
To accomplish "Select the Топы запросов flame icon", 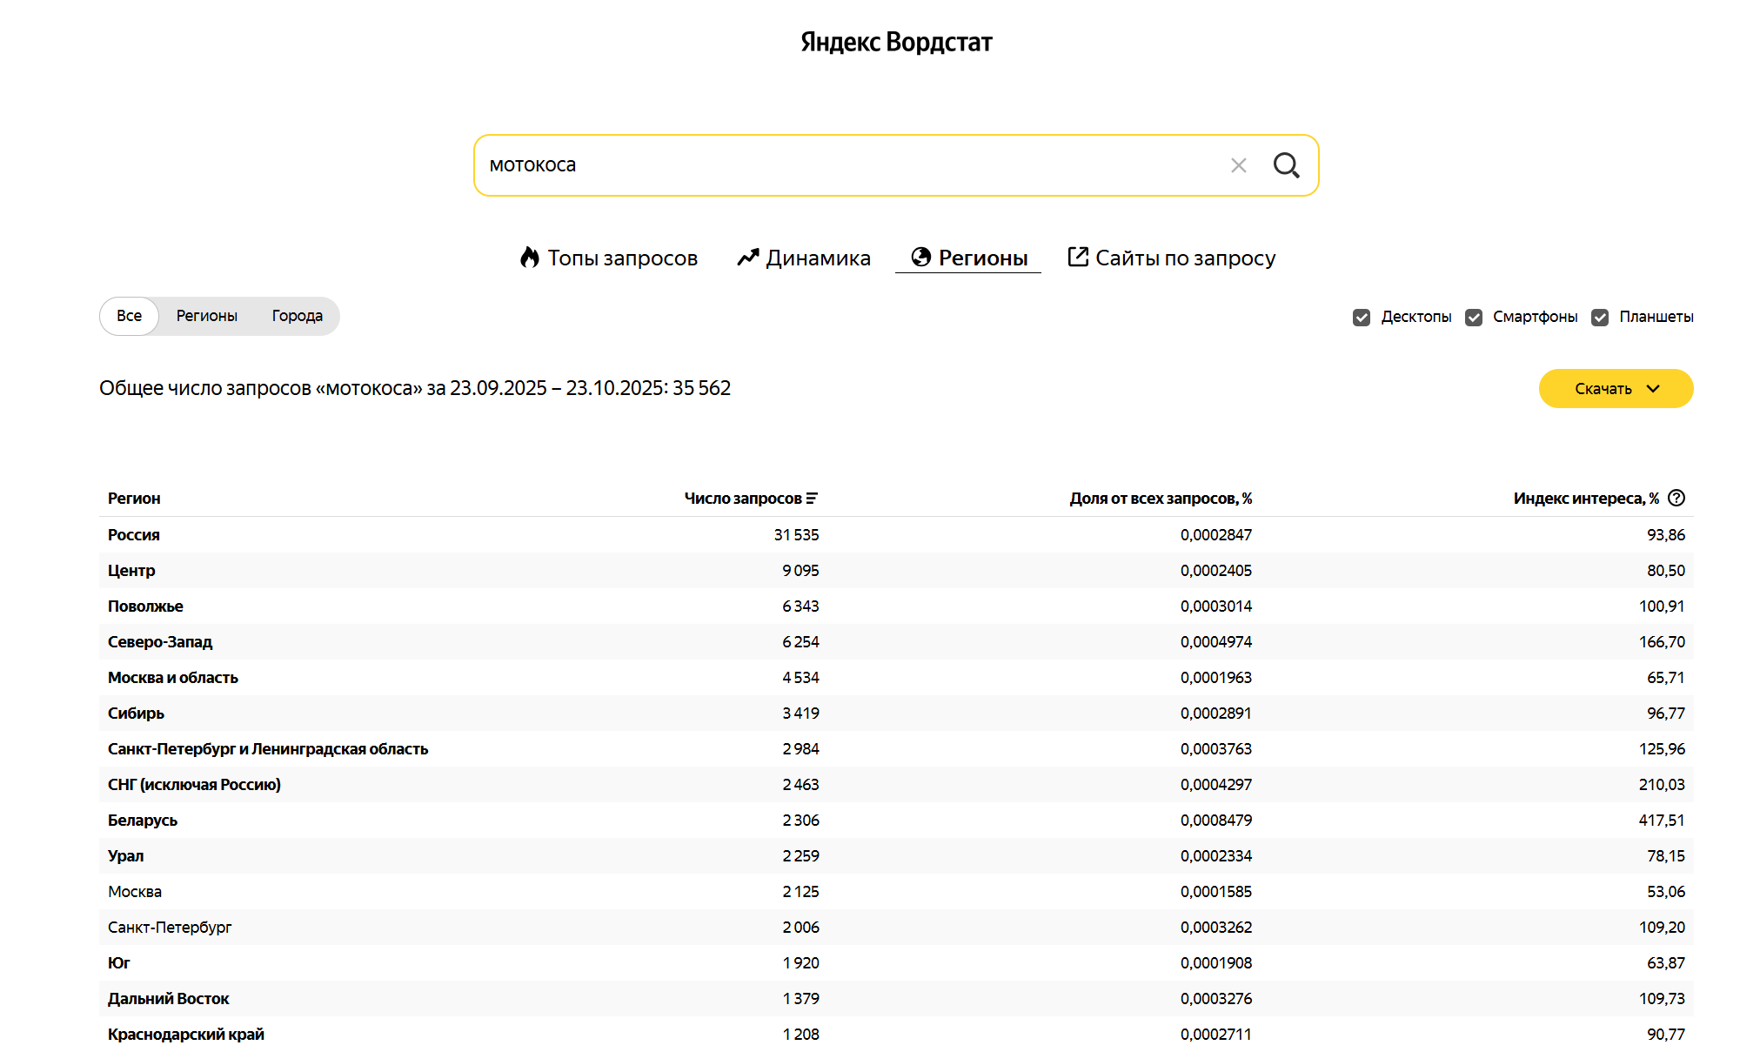I will [532, 257].
